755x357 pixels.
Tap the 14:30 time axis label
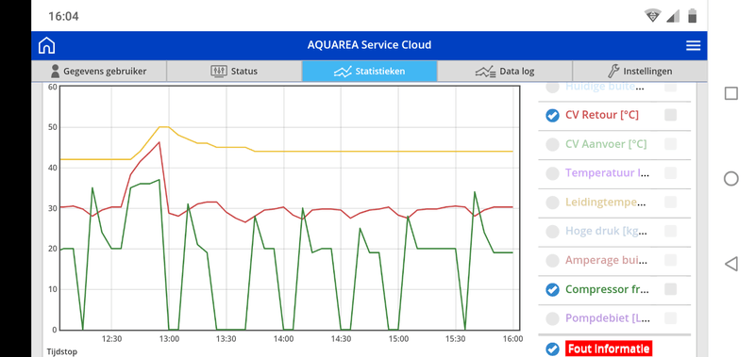click(x=341, y=339)
